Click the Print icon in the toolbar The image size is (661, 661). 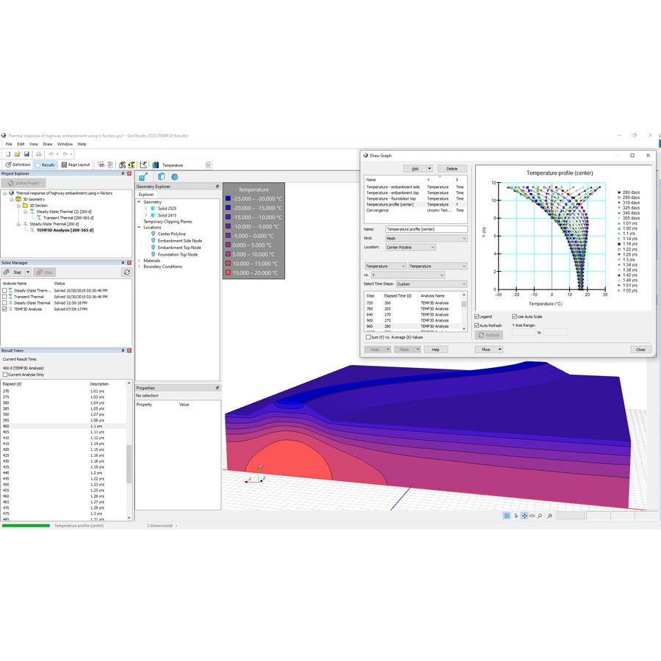[37, 154]
